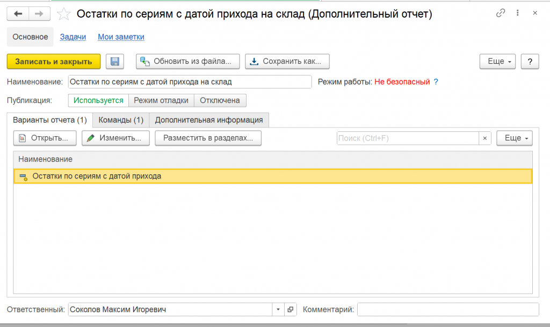Open help with the ? button
The width and height of the screenshot is (550, 327).
(530, 62)
